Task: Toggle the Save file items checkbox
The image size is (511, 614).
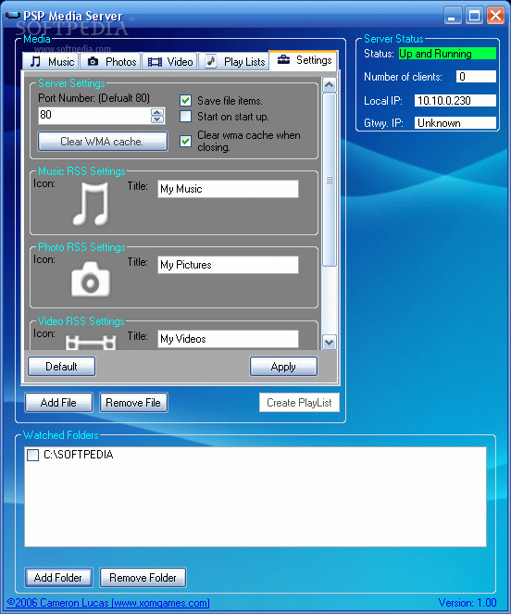Action: (x=185, y=101)
